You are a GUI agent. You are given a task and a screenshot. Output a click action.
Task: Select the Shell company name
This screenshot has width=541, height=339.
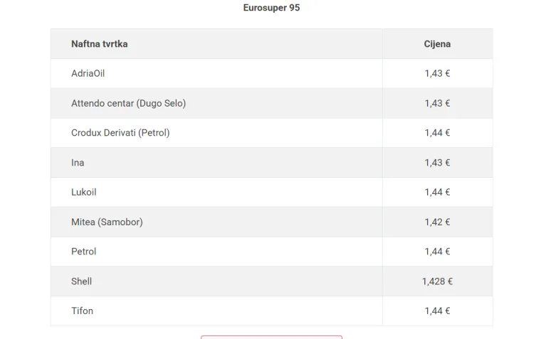point(81,281)
